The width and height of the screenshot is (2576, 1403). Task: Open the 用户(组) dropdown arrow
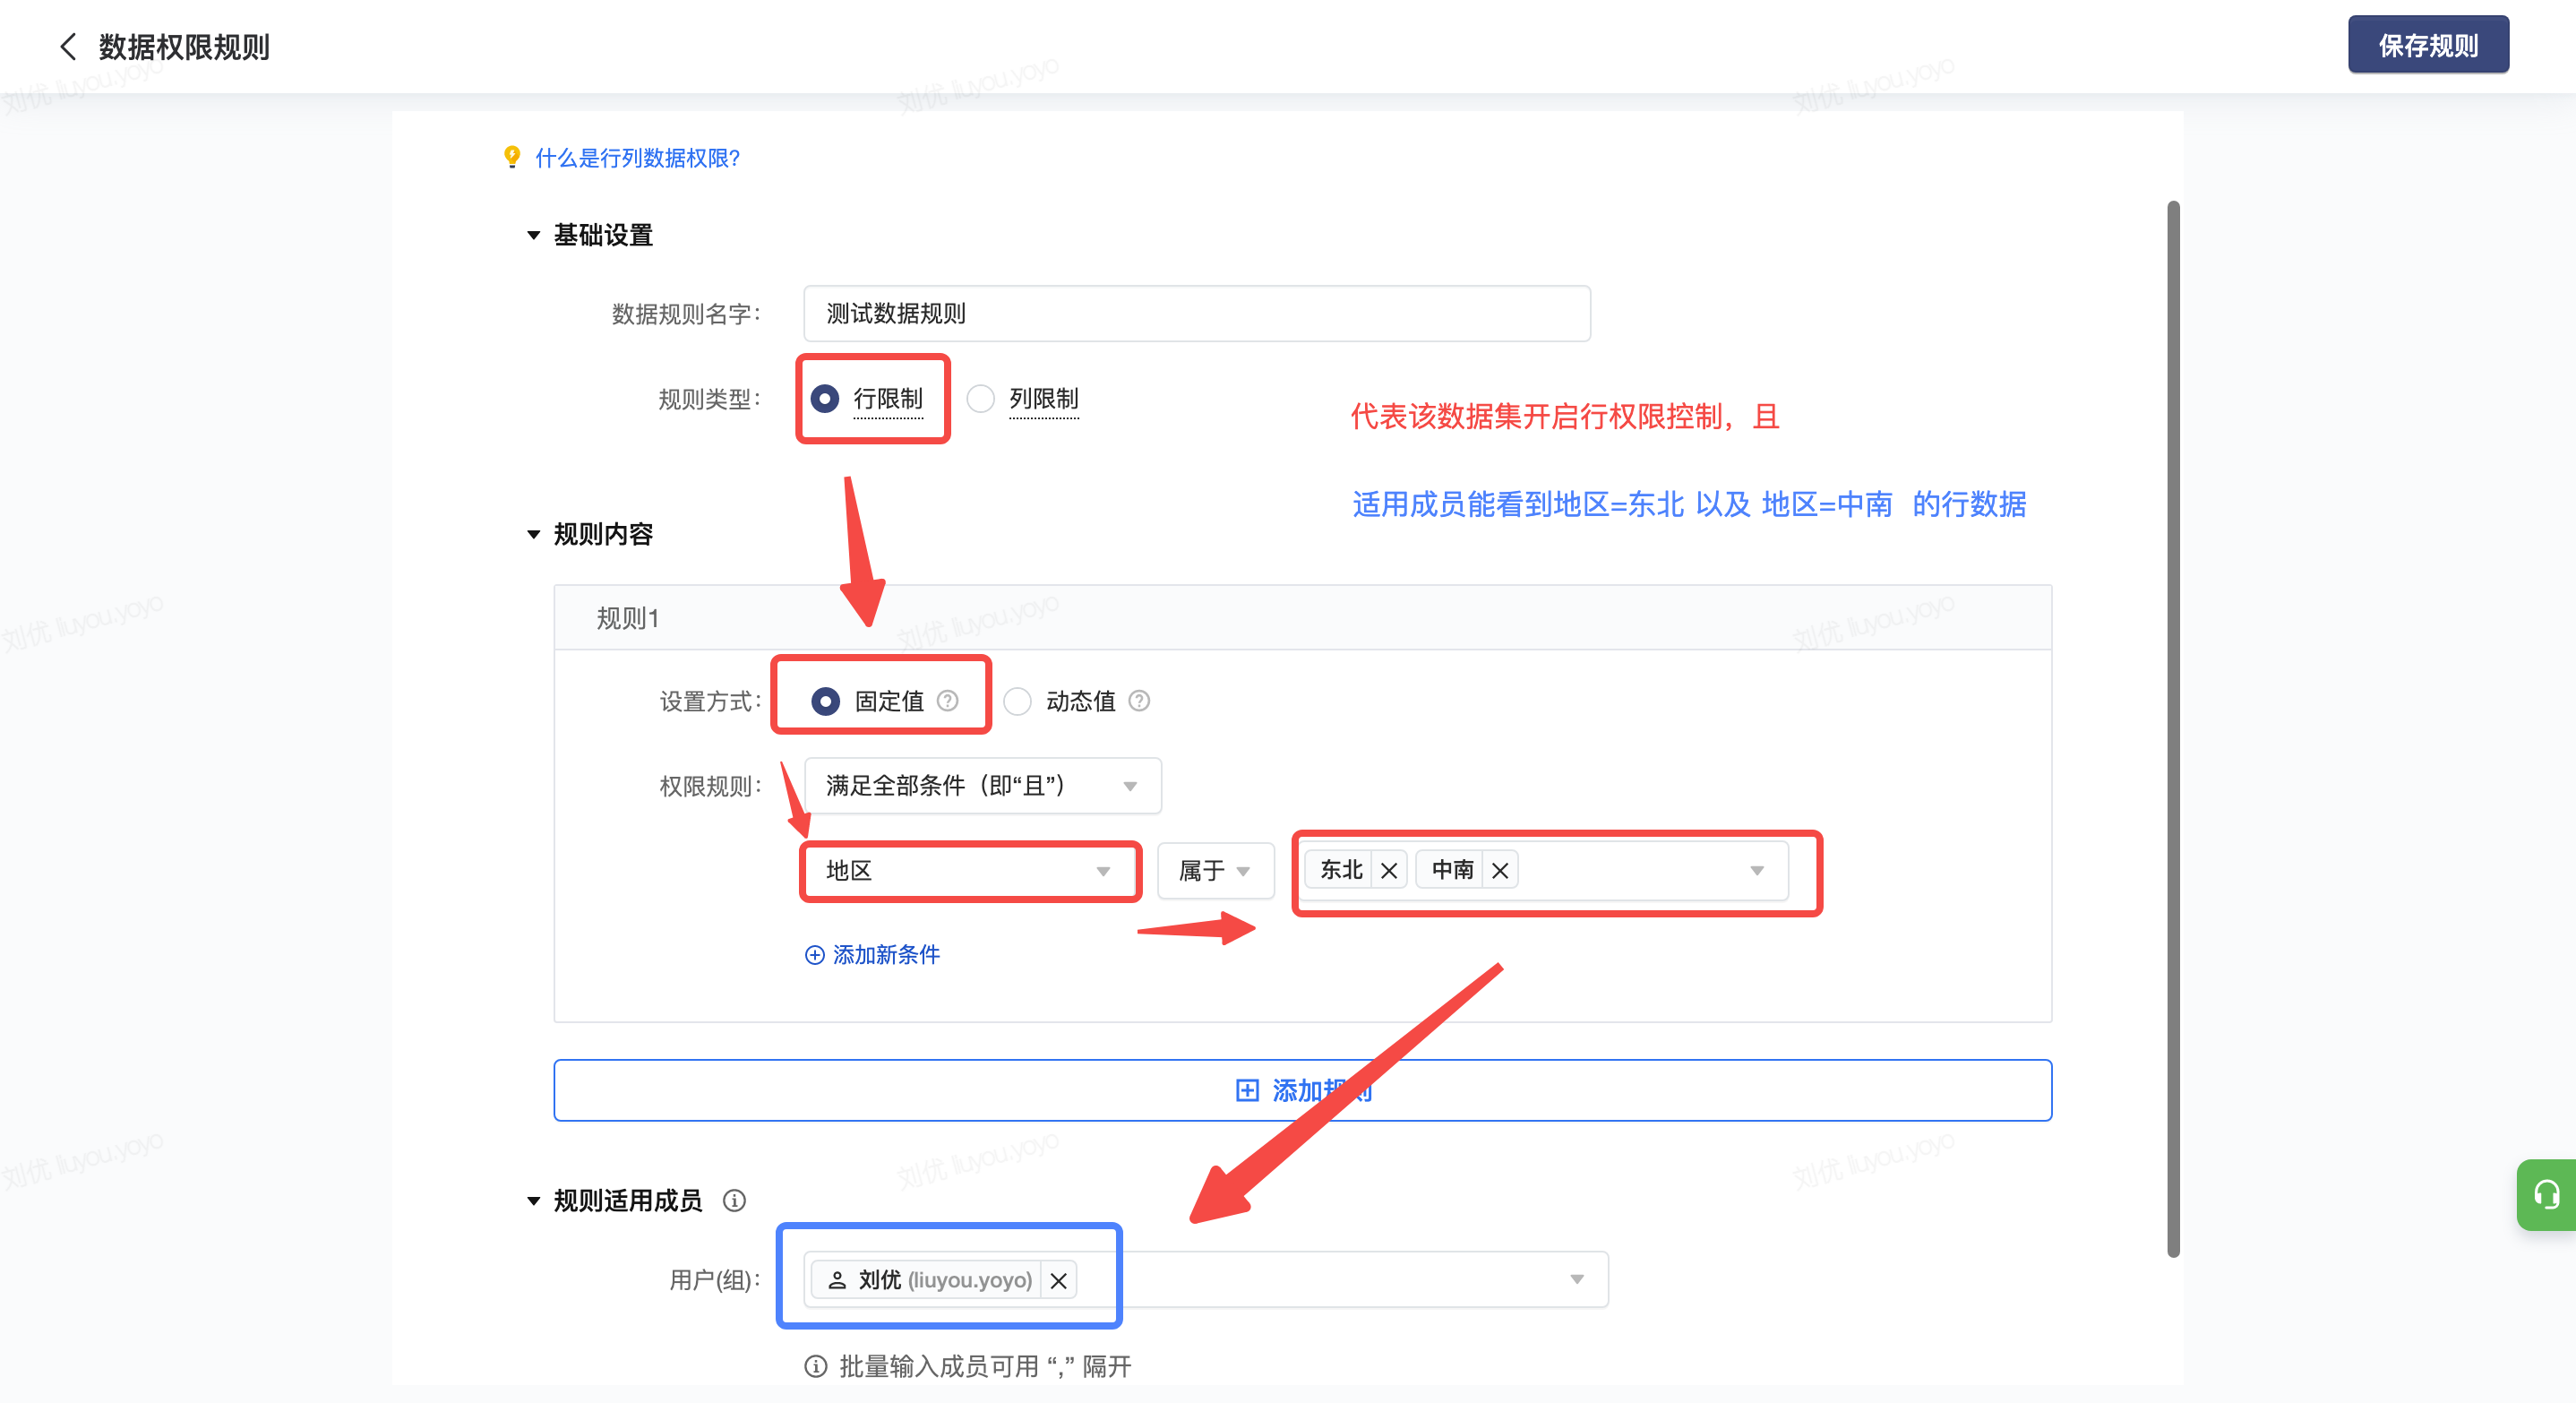pos(1577,1280)
